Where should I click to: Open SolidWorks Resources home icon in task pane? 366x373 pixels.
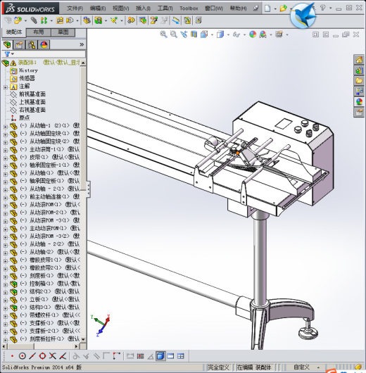pyautogui.click(x=359, y=60)
